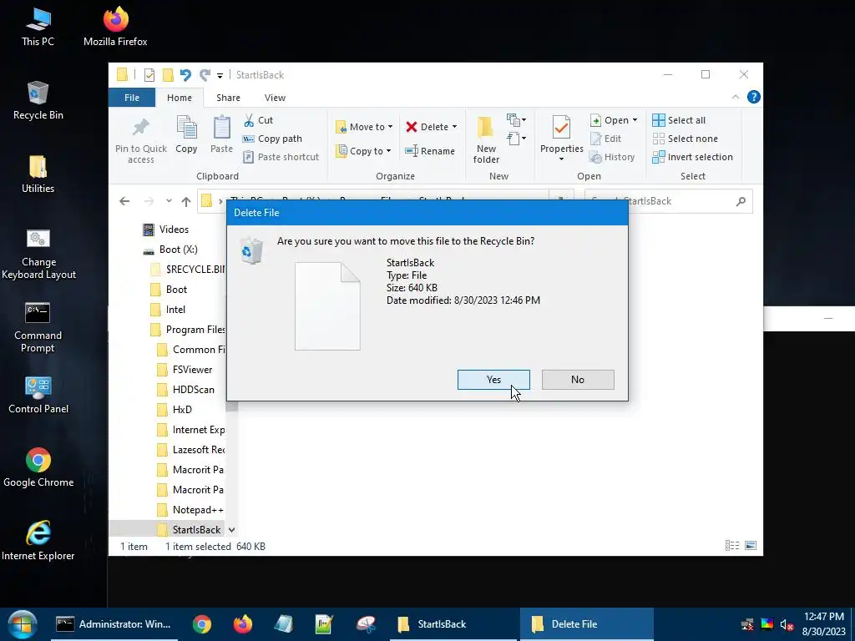Click the muted volume tray icon
This screenshot has width=855, height=641.
786,624
